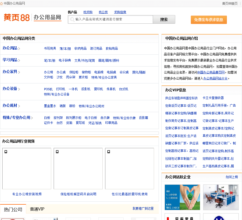Viewport: 242px width, 220px height.
Task: Open the 办公用品网站大全 link
Action: pyautogui.click(x=216, y=78)
